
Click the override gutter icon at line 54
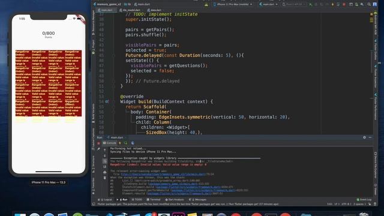[x=107, y=101]
